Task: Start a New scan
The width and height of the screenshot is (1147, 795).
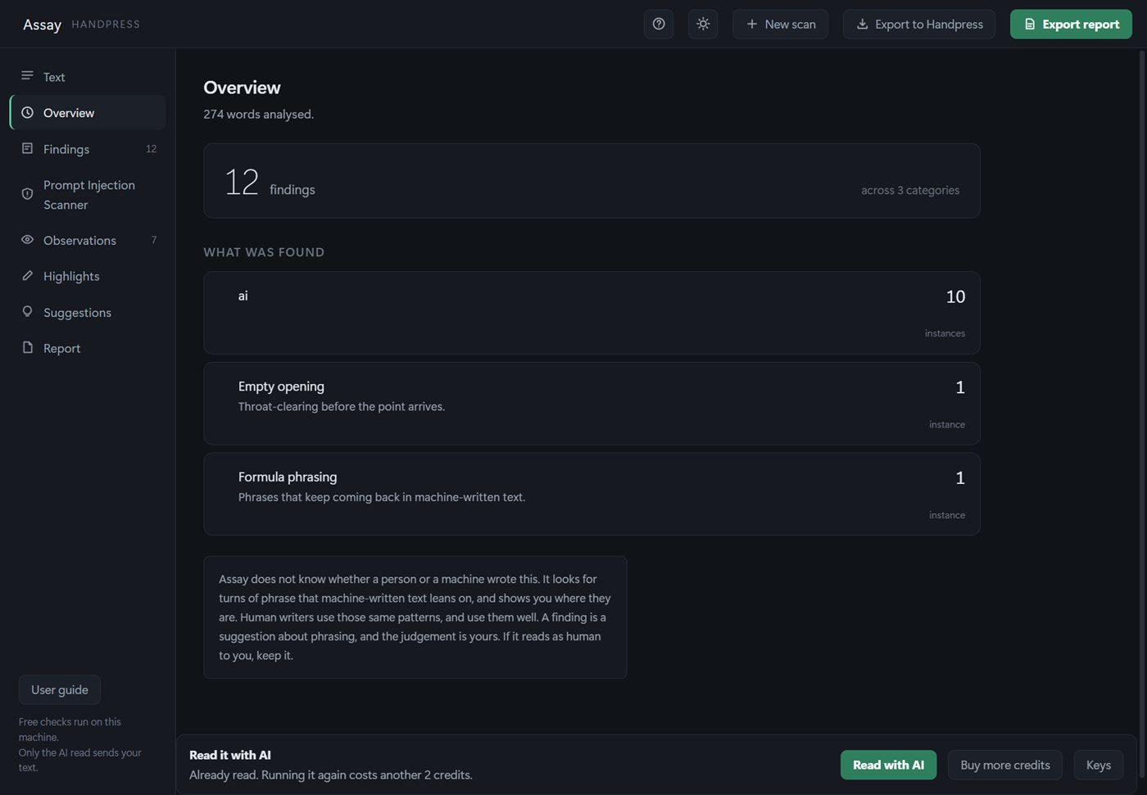Action: coord(780,25)
